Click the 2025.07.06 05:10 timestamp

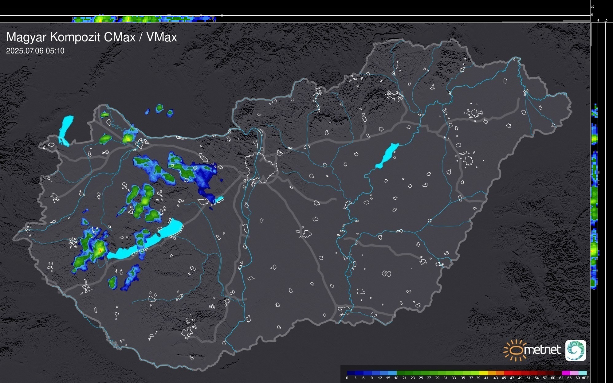[35, 51]
